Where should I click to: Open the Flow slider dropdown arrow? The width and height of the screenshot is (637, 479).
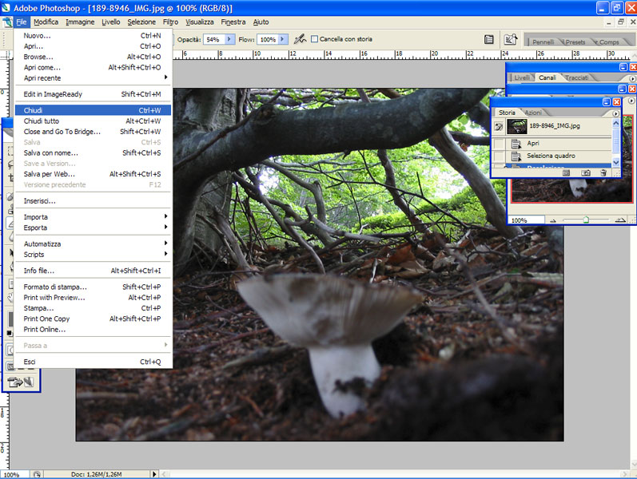[284, 39]
